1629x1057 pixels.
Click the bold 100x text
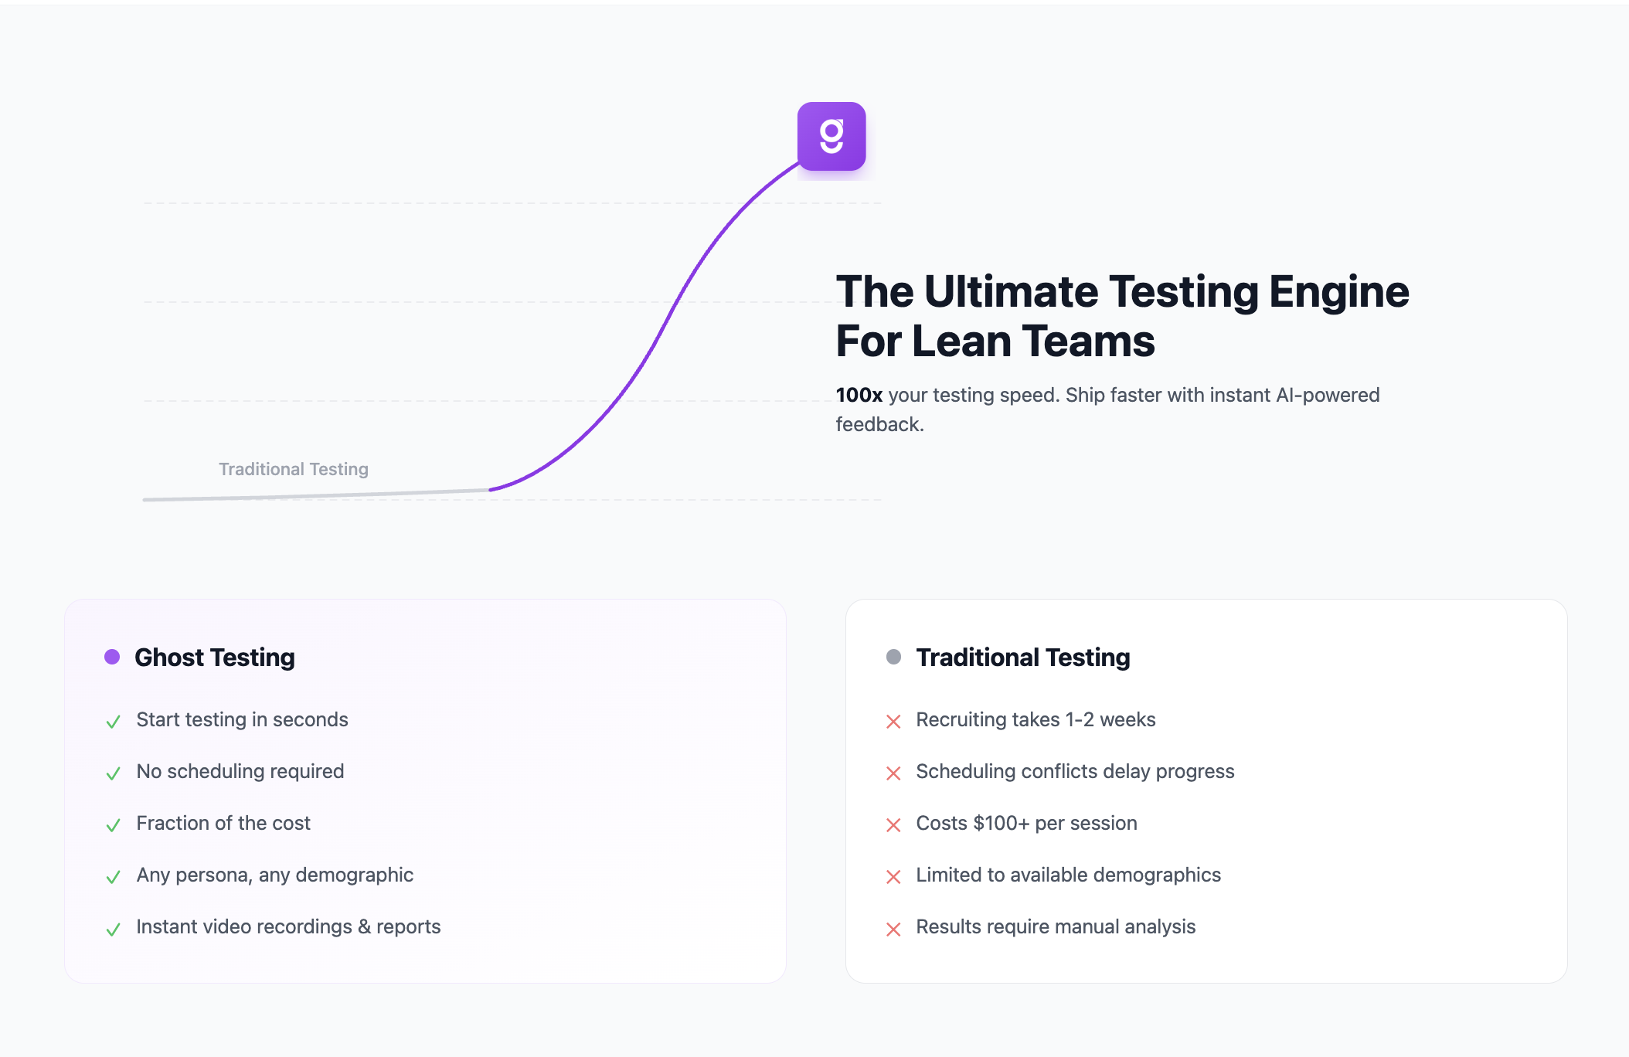(859, 395)
